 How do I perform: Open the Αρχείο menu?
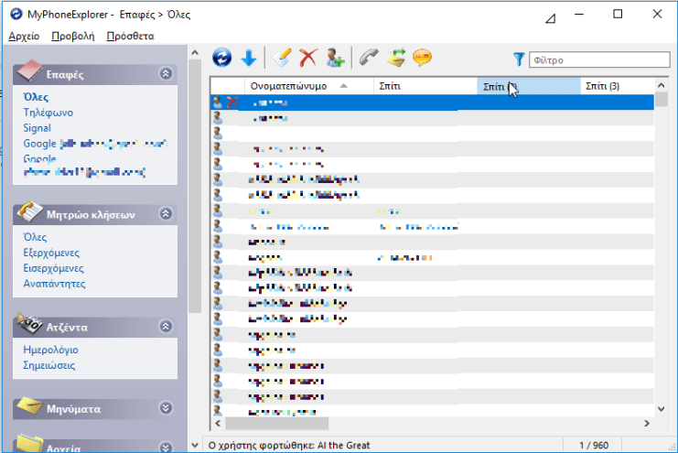coord(24,36)
